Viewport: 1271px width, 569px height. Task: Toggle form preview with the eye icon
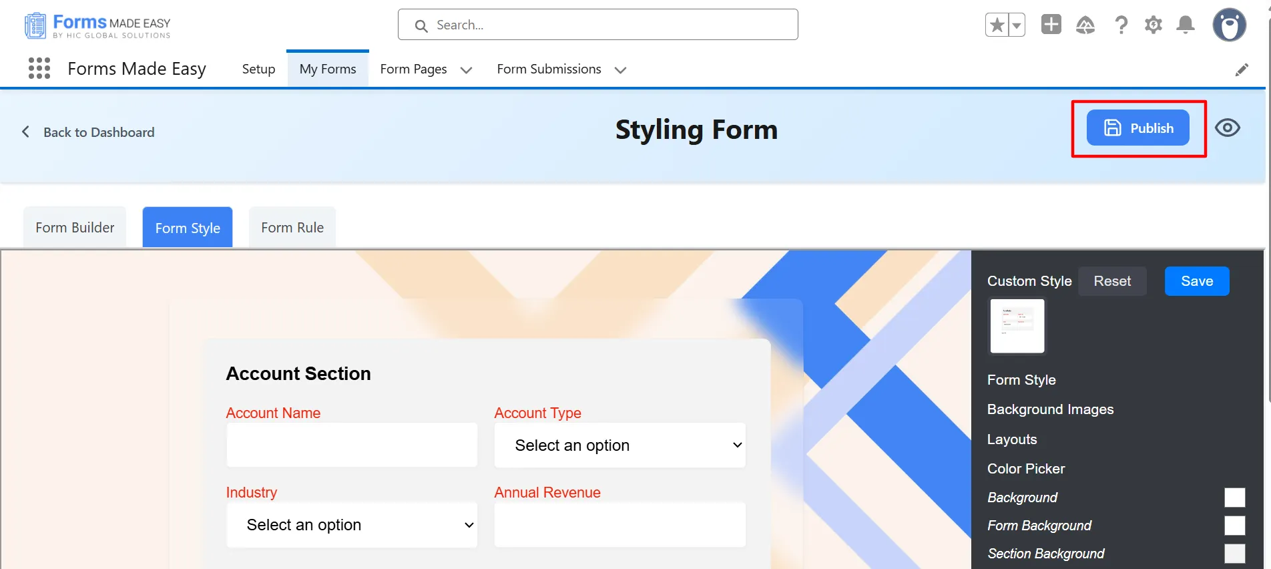(x=1228, y=128)
